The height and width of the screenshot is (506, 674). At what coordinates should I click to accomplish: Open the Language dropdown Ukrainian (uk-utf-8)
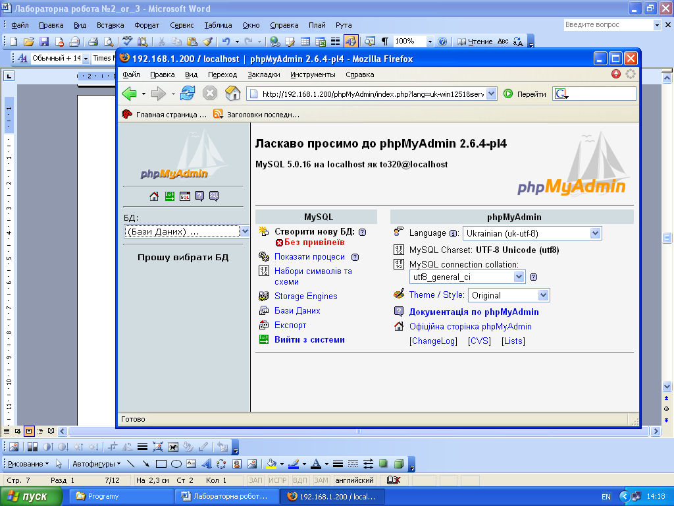(595, 233)
